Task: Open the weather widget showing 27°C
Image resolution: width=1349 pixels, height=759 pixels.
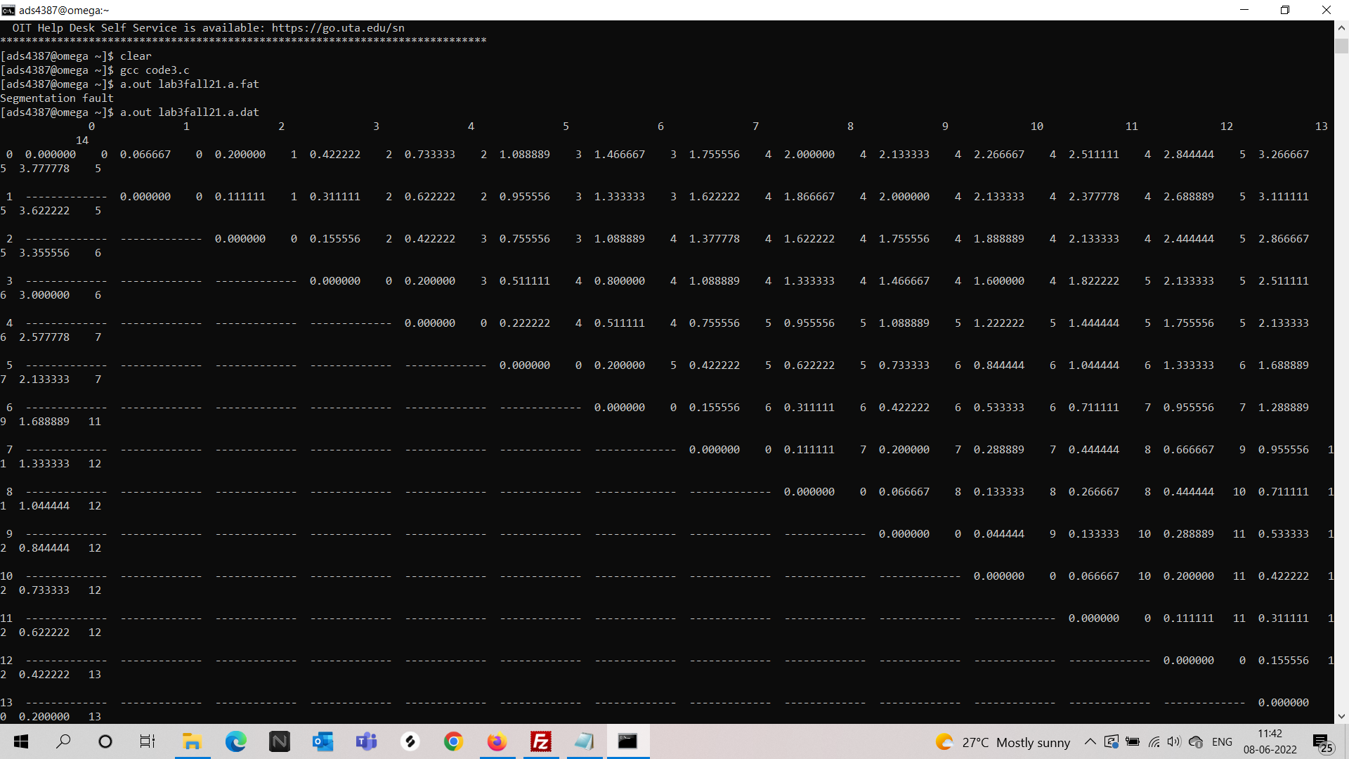Action: click(x=1003, y=742)
